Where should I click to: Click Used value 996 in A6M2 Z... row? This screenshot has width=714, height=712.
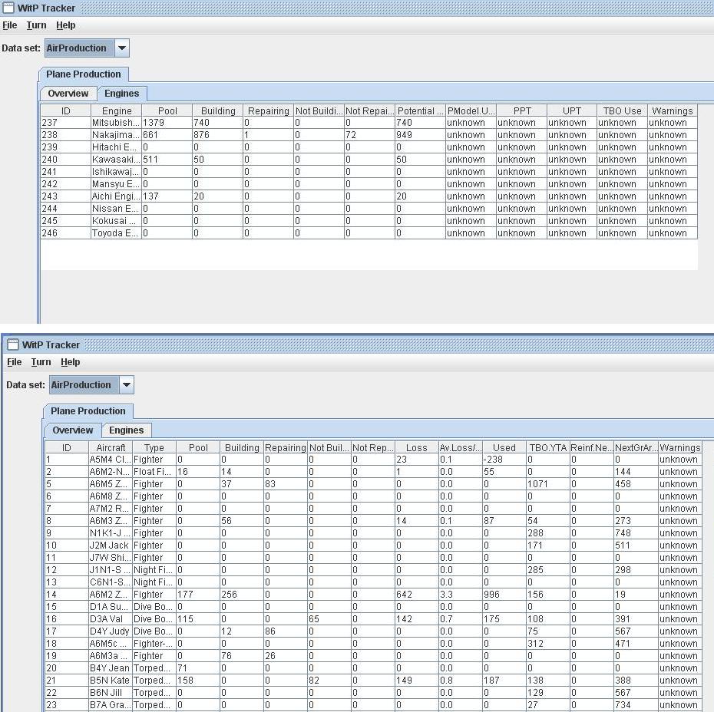click(504, 595)
